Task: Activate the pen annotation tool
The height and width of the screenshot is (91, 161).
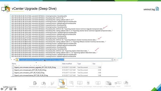Action: coord(6,89)
